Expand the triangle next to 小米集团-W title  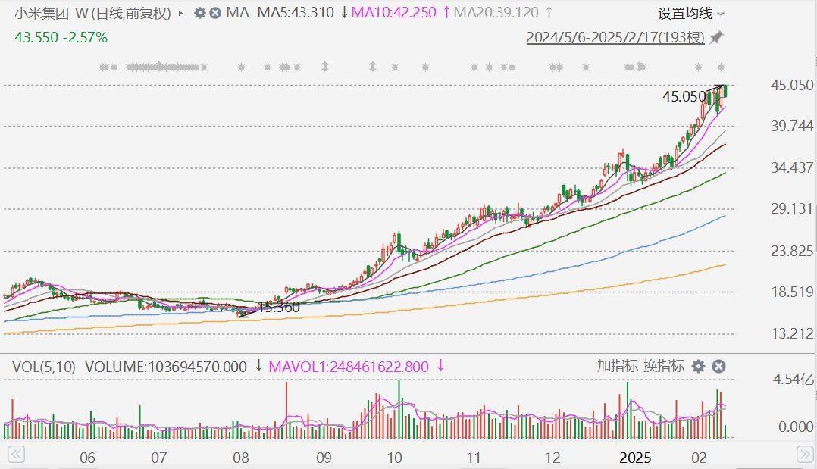180,13
